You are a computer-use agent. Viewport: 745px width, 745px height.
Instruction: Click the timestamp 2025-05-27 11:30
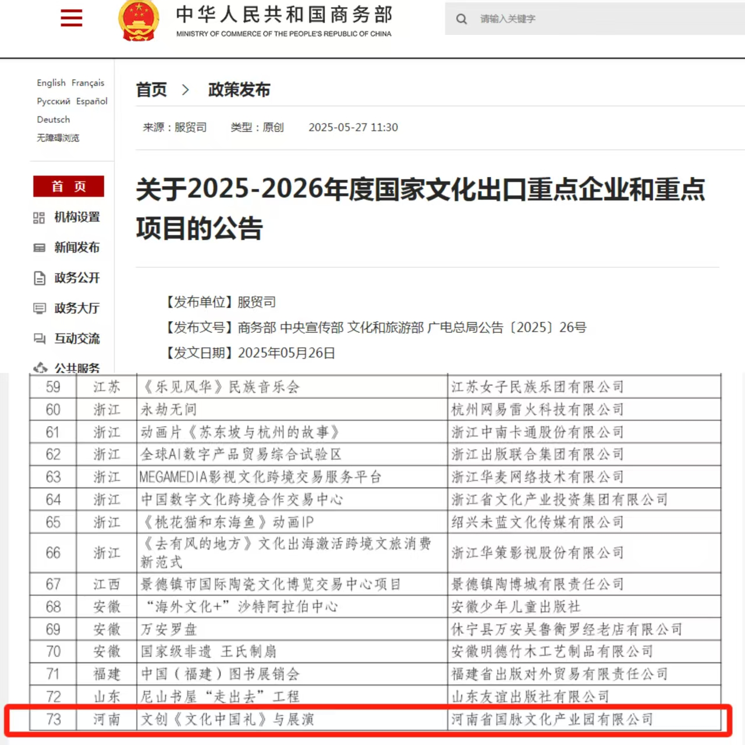(x=353, y=127)
